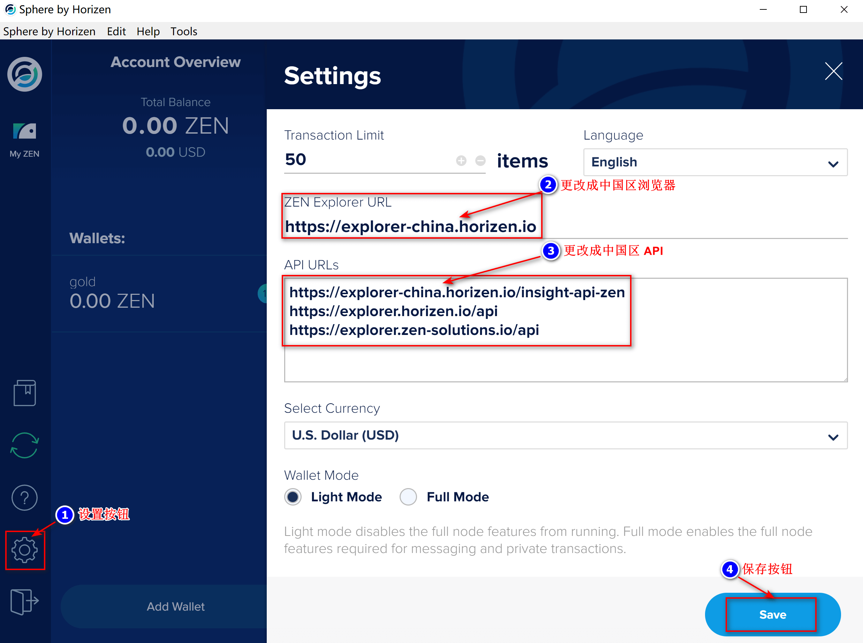Image resolution: width=863 pixels, height=643 pixels.
Task: Click inside the API URLs text area
Action: (566, 330)
